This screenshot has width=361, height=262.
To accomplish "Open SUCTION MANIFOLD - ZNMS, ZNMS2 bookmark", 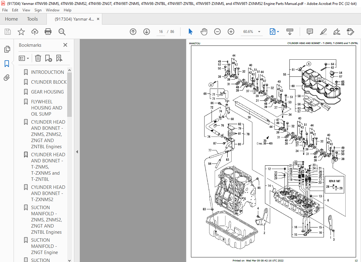I will coord(47,220).
